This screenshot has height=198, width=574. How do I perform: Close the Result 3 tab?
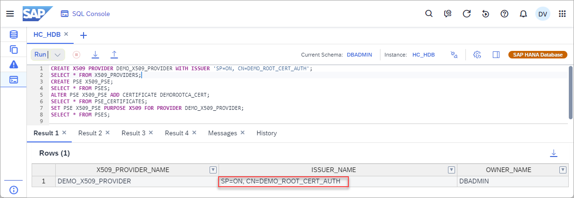tap(151, 132)
